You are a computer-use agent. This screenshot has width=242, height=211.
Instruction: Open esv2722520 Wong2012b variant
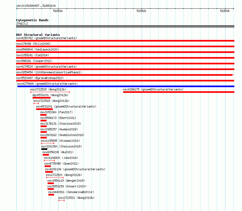tap(64, 175)
